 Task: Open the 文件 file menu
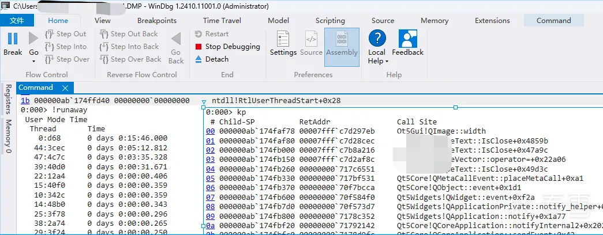point(17,20)
